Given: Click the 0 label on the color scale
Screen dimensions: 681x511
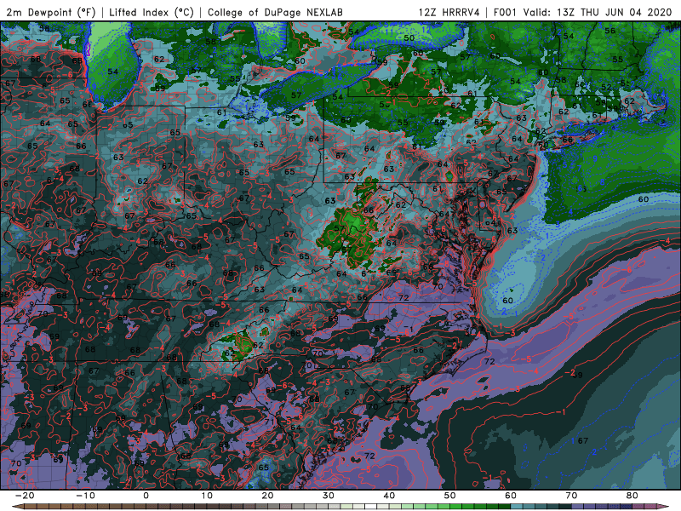Looking at the screenshot, I should 146,496.
